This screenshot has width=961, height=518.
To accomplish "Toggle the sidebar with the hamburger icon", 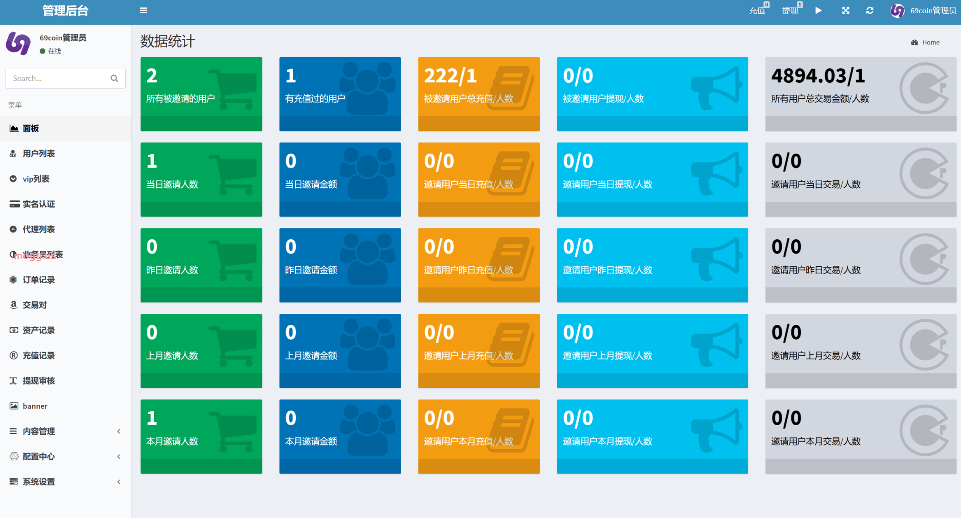I will 143,11.
